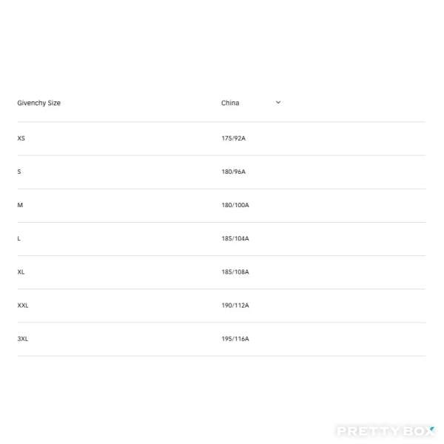Select the XL size label
This screenshot has width=444, height=444.
click(x=21, y=272)
